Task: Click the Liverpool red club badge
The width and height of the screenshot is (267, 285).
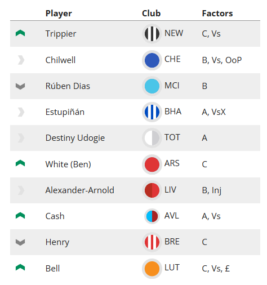Action: 152,190
